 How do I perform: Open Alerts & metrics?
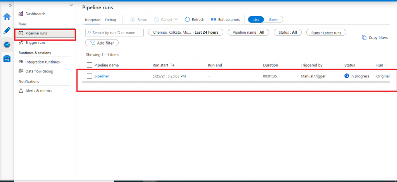[x=35, y=91]
